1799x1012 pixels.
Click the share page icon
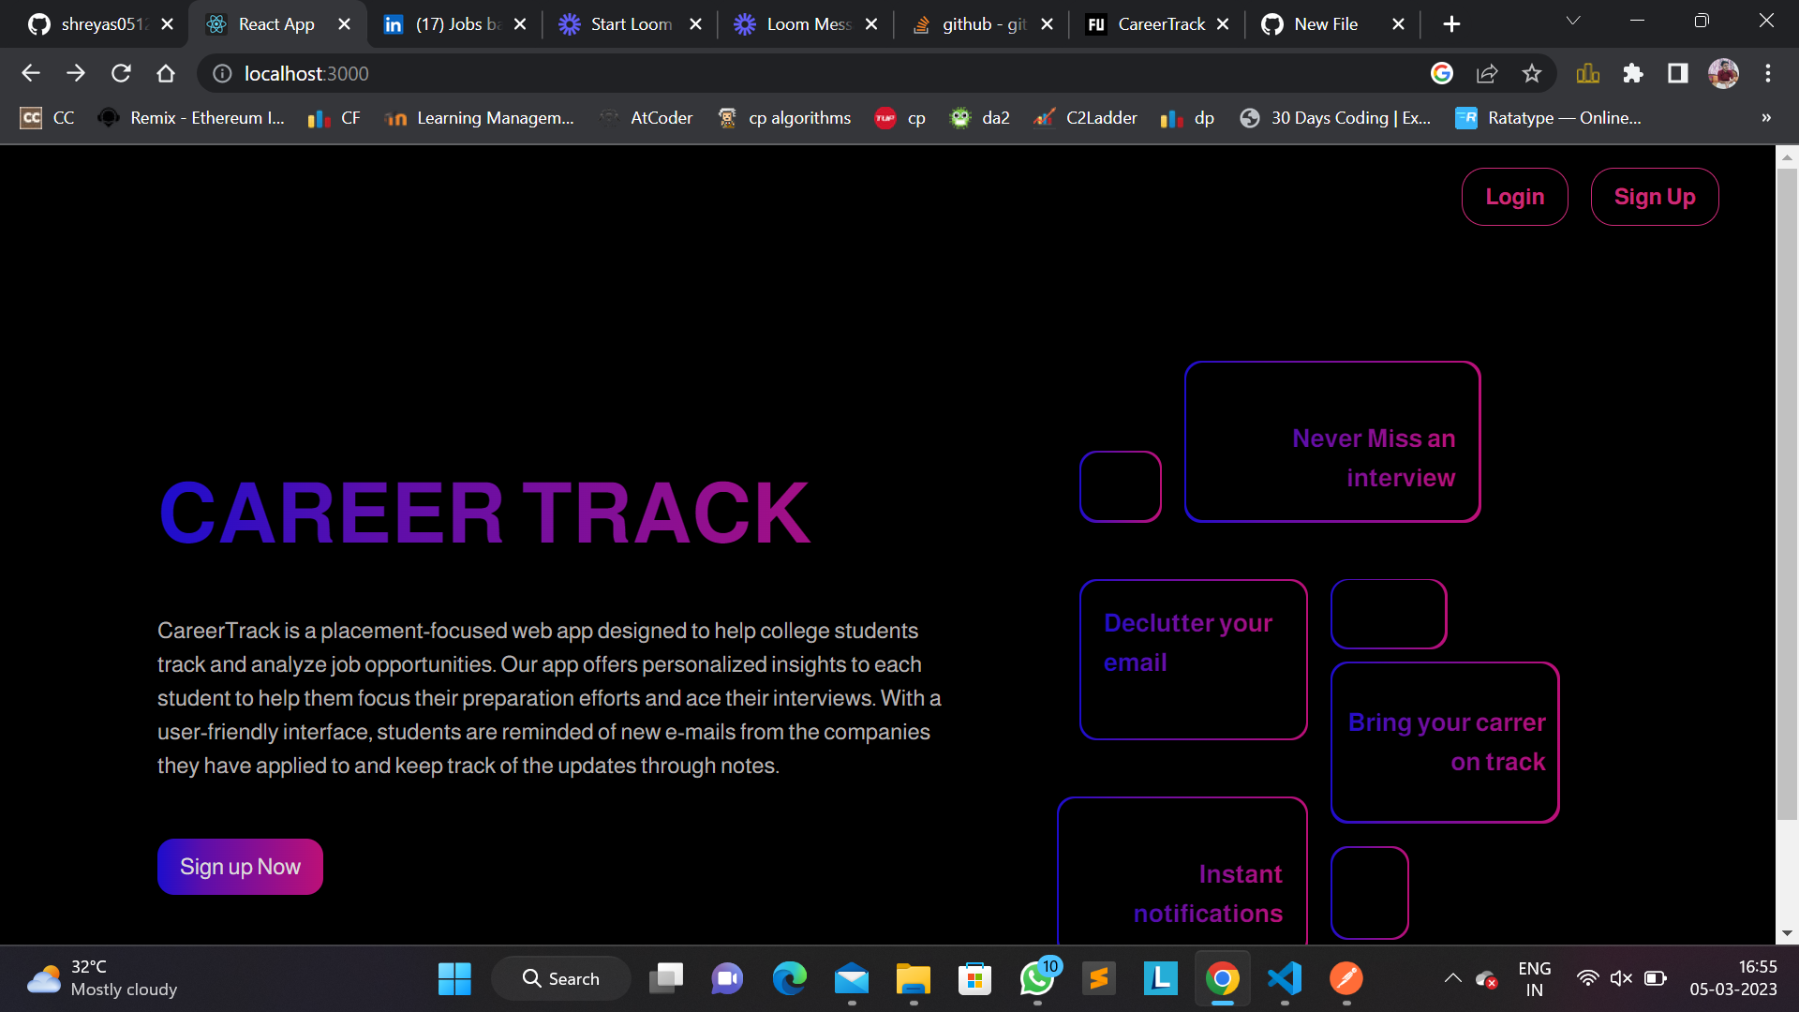tap(1487, 73)
